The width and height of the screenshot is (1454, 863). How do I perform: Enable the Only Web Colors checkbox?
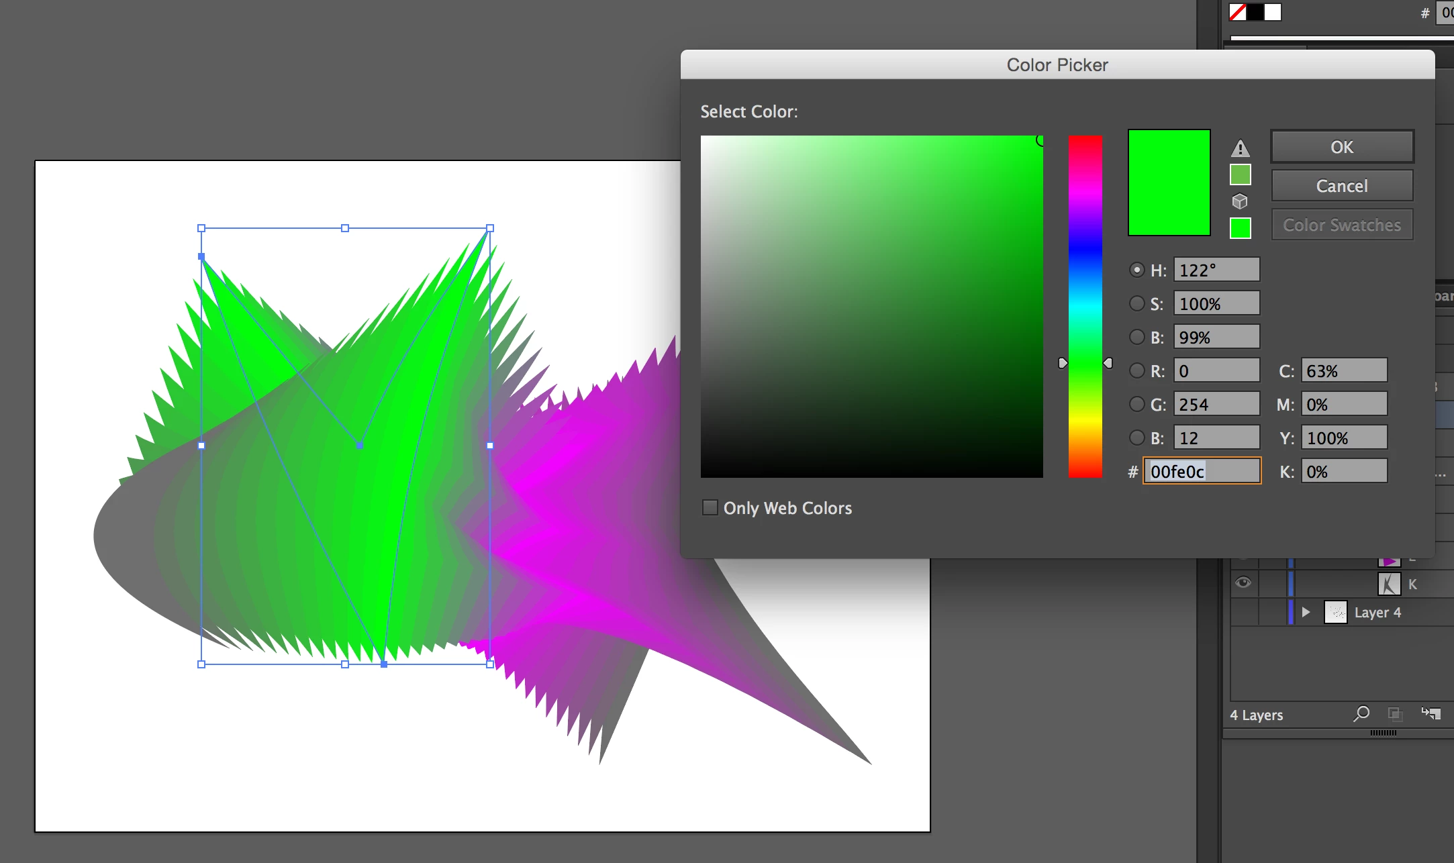(710, 507)
